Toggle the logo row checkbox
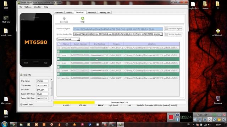This screenshot has width=227, height=127. [59, 63]
